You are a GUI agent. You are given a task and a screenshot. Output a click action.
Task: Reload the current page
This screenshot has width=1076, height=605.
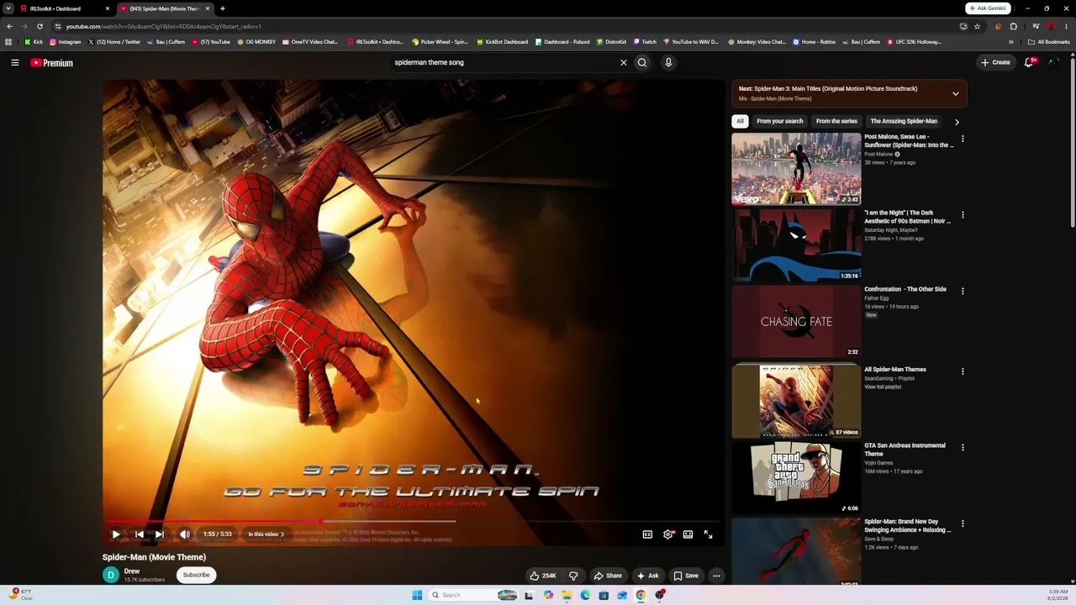click(40, 26)
